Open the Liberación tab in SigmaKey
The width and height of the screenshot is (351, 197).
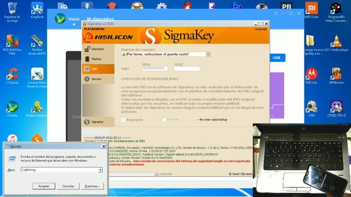click(x=98, y=49)
